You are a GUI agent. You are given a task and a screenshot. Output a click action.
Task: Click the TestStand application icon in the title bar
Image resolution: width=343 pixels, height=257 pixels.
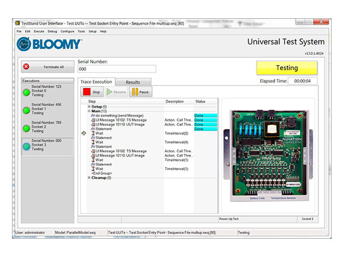[x=18, y=23]
